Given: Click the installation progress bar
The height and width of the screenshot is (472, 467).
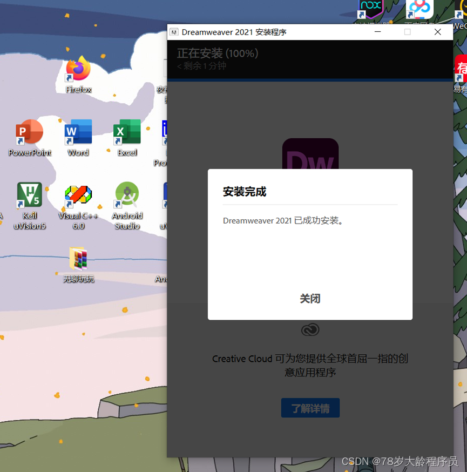Looking at the screenshot, I should tap(310, 80).
